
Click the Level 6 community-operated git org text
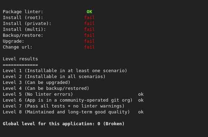pos(80,100)
